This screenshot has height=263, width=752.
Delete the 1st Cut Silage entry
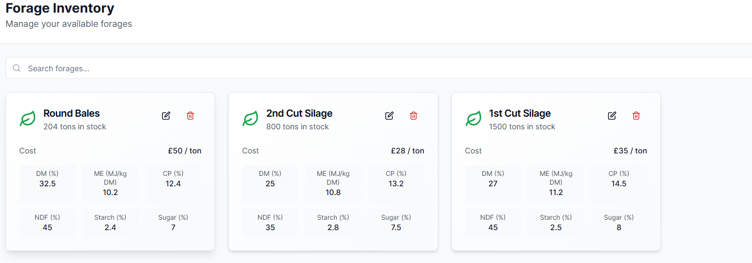(x=636, y=116)
